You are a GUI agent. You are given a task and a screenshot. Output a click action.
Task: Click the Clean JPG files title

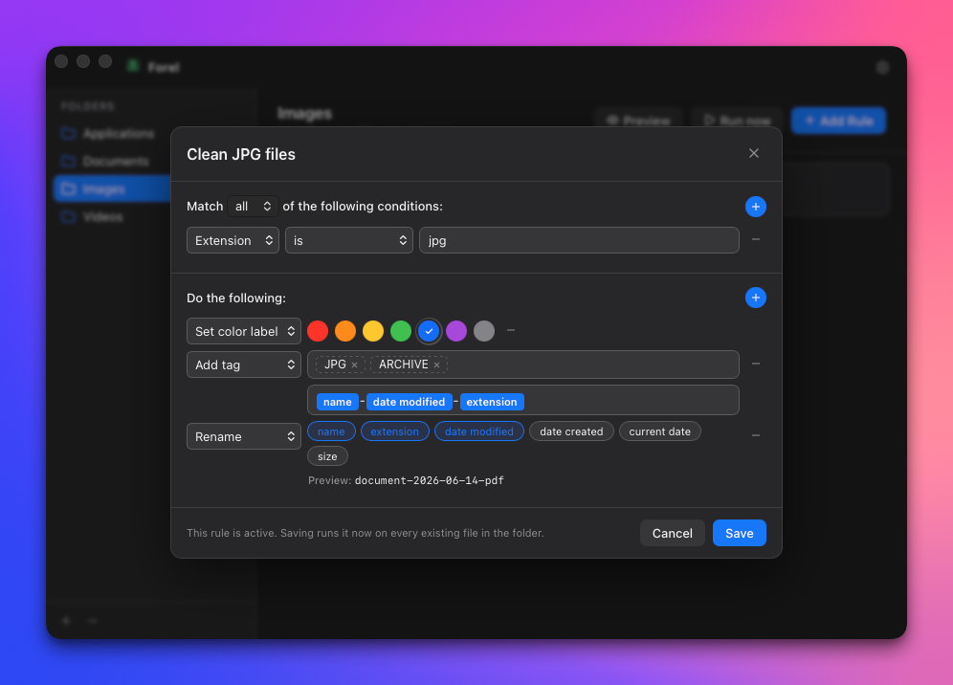241,154
